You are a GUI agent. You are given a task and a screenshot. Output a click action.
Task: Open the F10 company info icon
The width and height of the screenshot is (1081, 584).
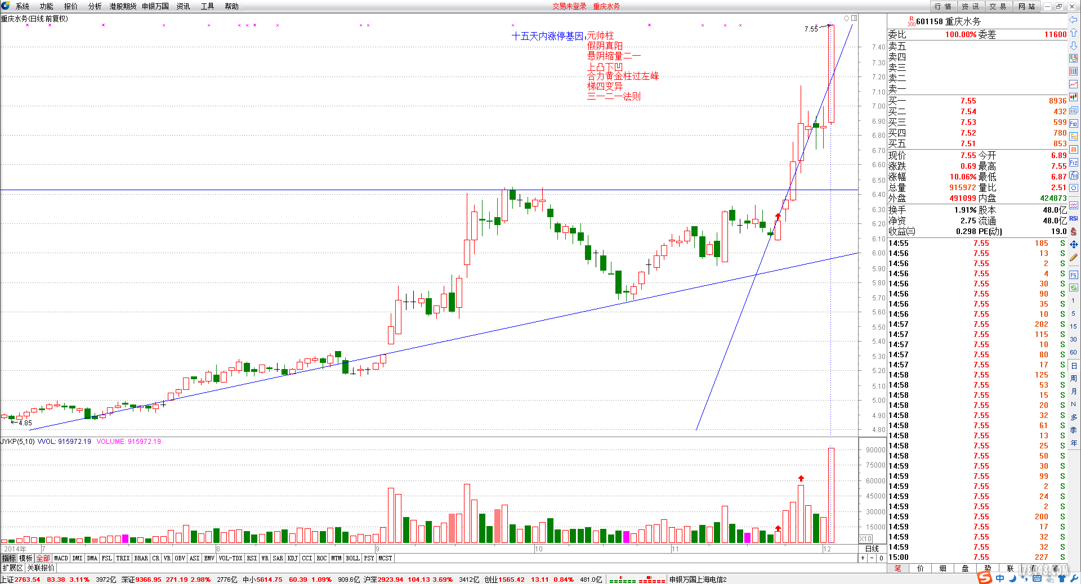pos(1074,123)
